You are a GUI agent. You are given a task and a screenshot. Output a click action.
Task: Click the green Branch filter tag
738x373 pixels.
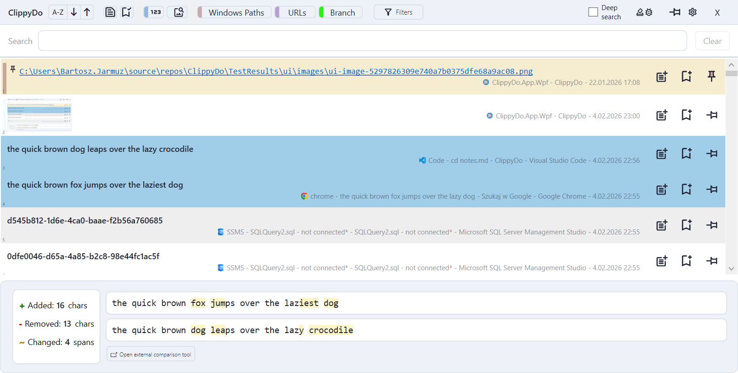click(x=341, y=12)
